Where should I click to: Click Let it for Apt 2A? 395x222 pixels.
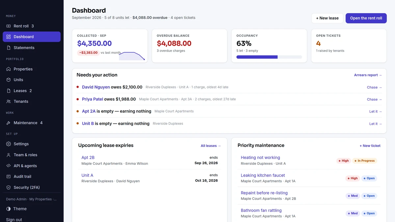tap(376, 111)
